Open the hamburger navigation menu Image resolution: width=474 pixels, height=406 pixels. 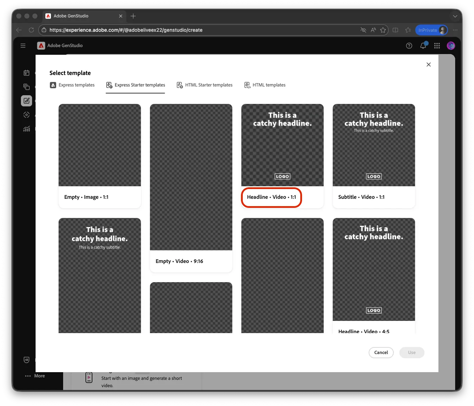click(23, 46)
